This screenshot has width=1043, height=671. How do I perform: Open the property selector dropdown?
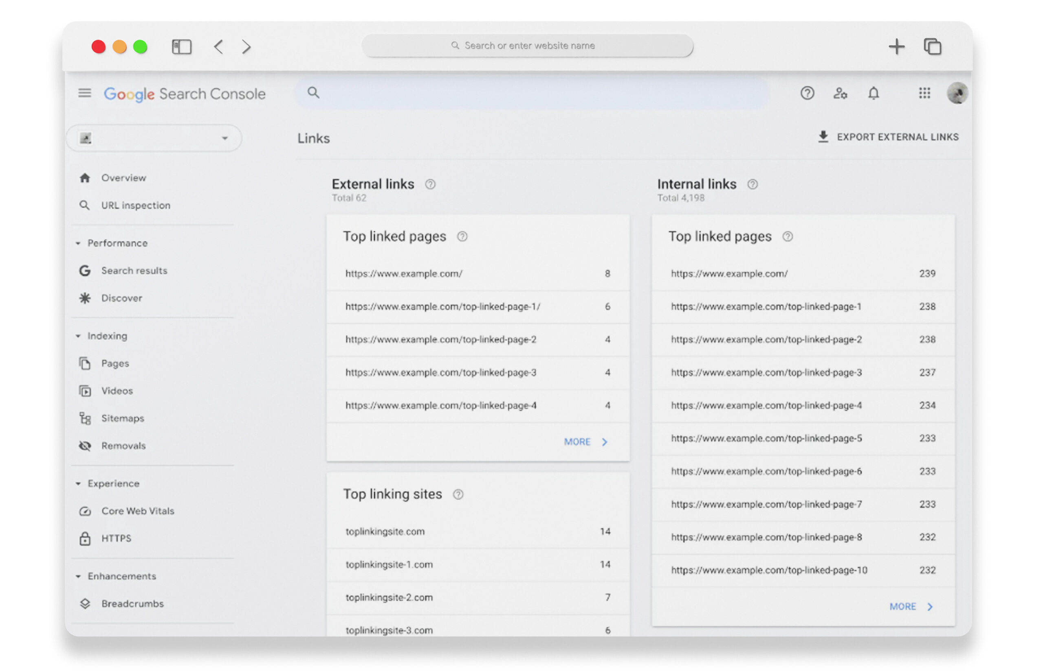tap(154, 138)
